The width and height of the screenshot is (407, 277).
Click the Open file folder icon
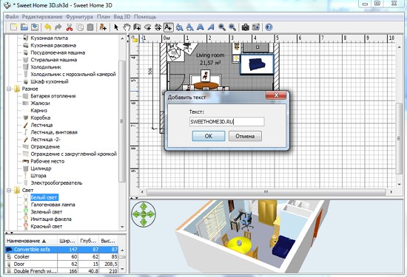(x=24, y=27)
